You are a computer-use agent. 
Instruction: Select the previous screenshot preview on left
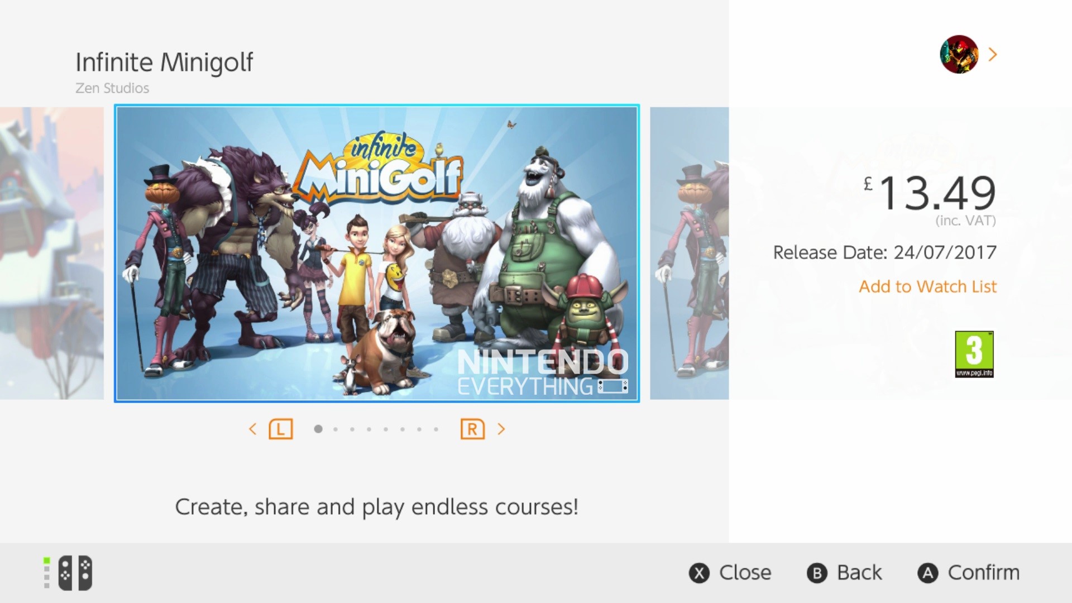[x=51, y=253]
